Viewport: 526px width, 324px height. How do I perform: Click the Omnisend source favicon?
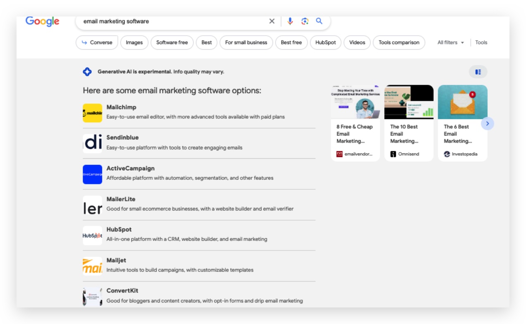393,154
